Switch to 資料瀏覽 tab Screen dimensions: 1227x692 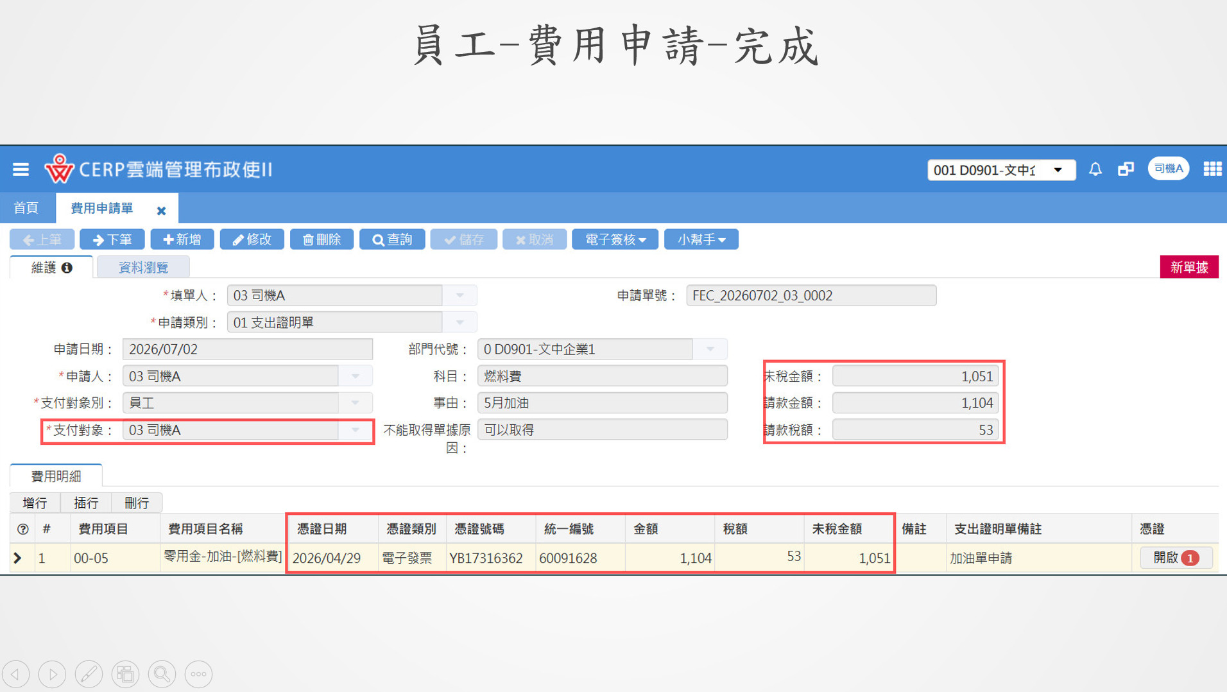coord(143,267)
